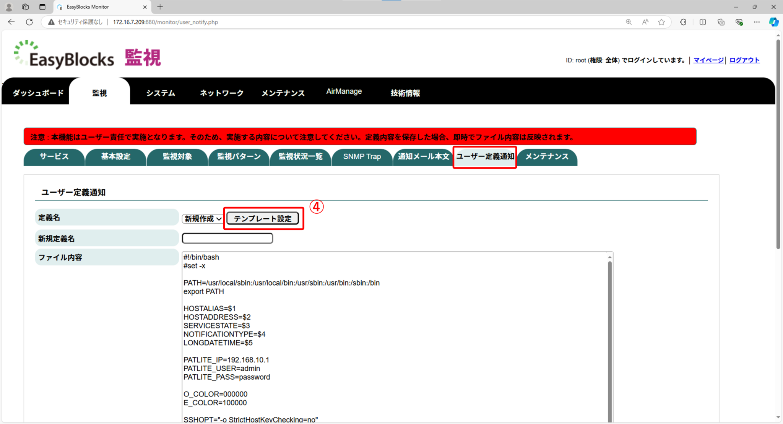Open the browser Extensions panel

click(x=683, y=22)
